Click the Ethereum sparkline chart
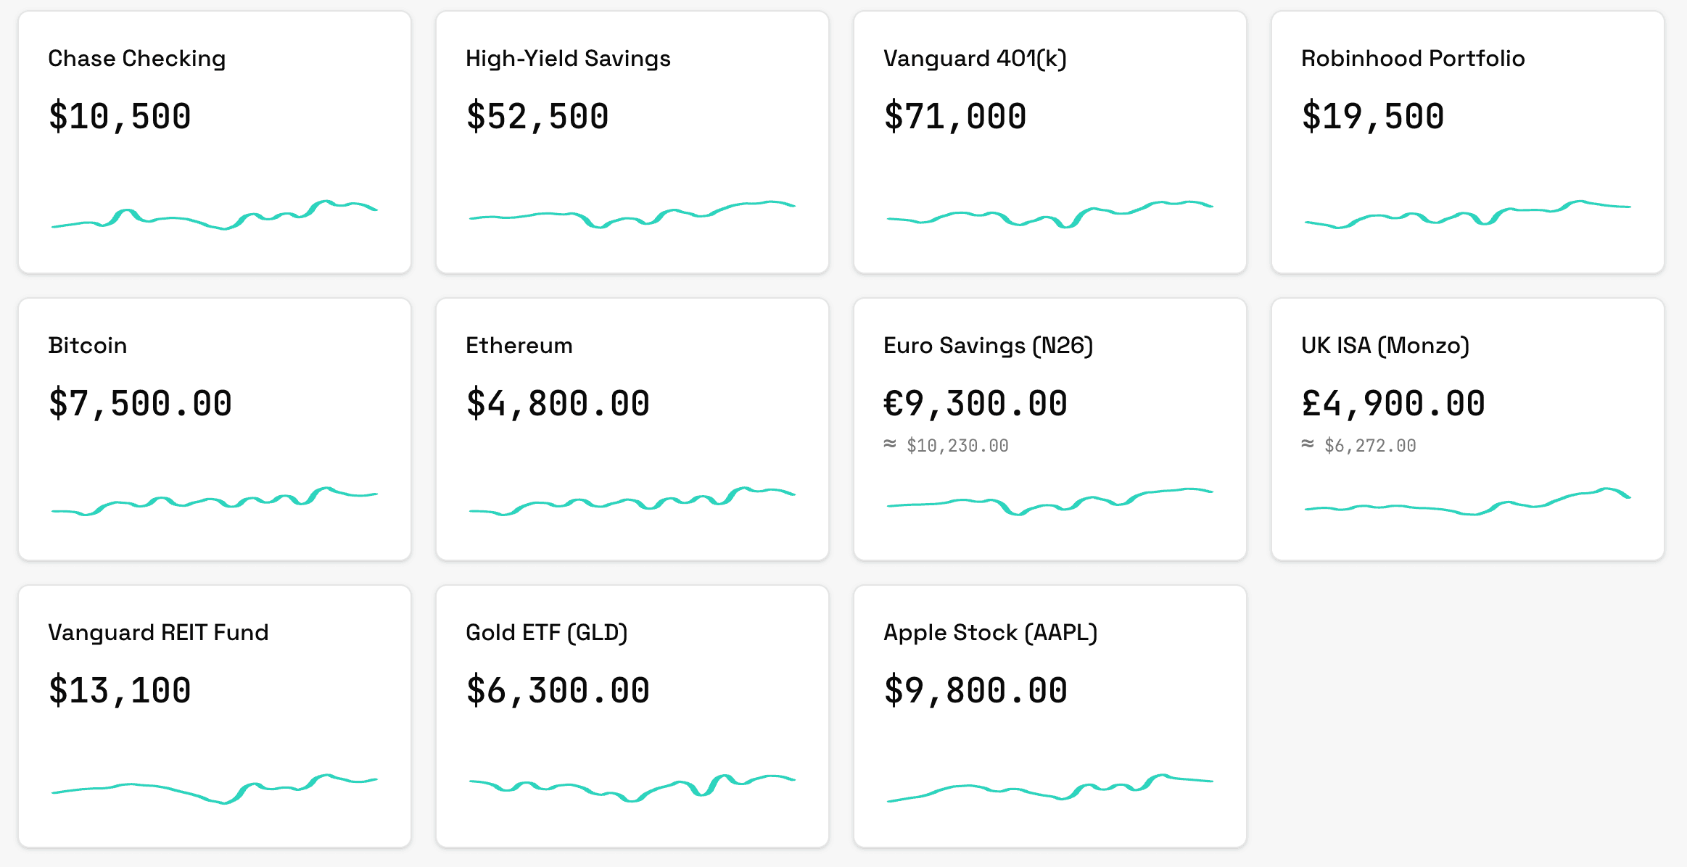Screen dimensions: 1687x867 [x=631, y=500]
